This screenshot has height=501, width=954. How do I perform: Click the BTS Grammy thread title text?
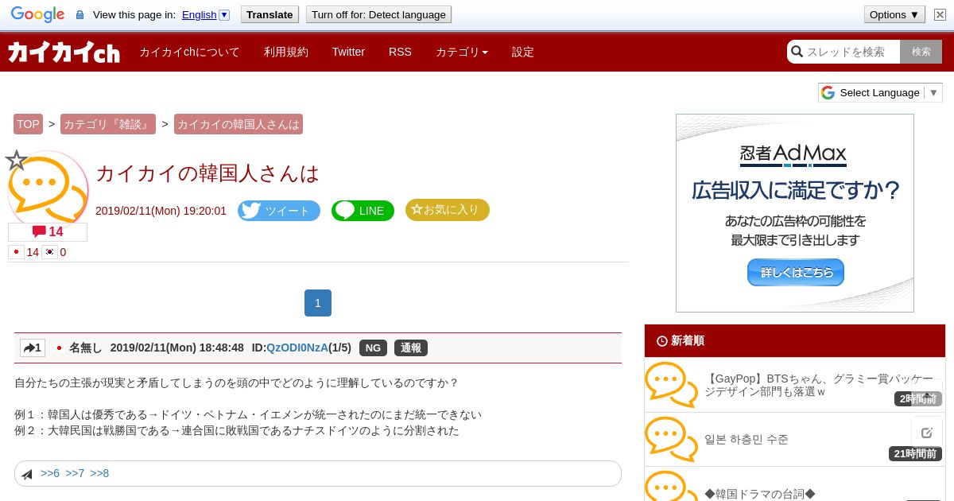(x=819, y=385)
